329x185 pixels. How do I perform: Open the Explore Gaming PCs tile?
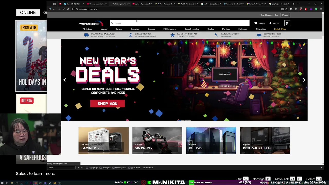tap(103, 141)
